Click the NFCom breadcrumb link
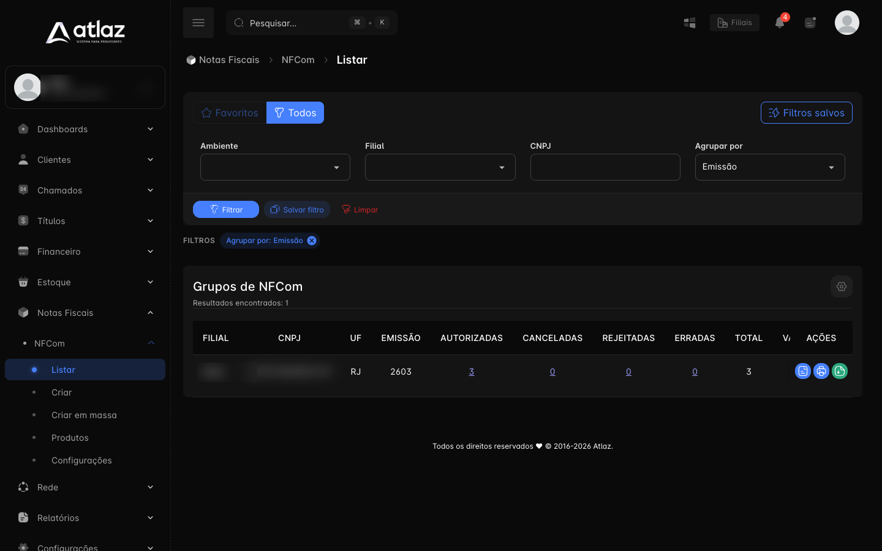This screenshot has width=882, height=551. tap(298, 60)
